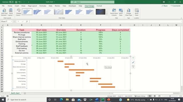This screenshot has height=102, width=183.
Task: Open File Explorer from taskbar
Action: [67, 99]
